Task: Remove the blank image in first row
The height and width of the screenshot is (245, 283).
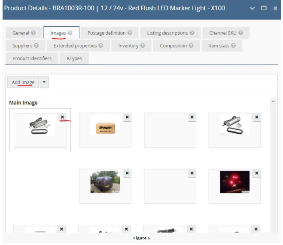Action: point(192,117)
